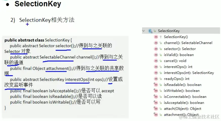Click the underlined interestOps in code box

pyautogui.click(x=77, y=80)
